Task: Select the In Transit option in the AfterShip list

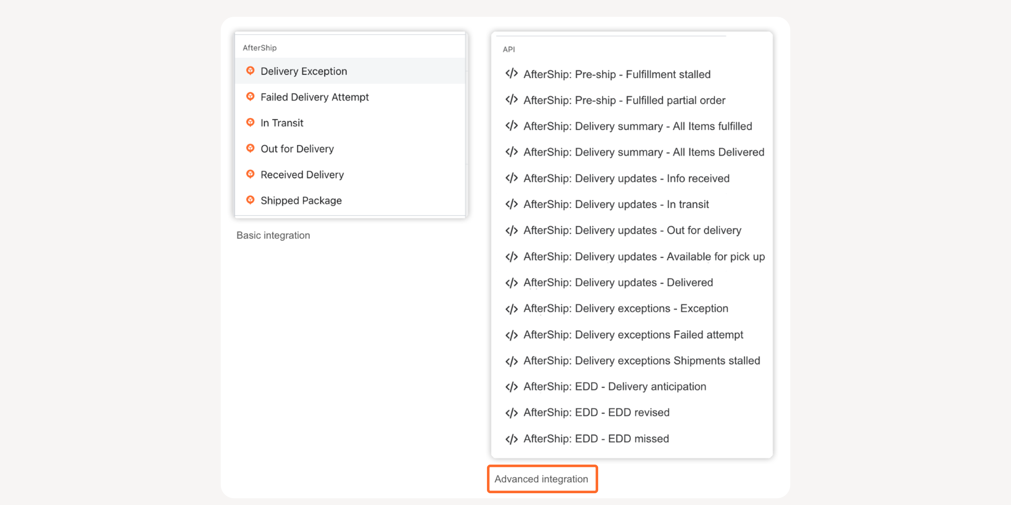Action: coord(350,123)
